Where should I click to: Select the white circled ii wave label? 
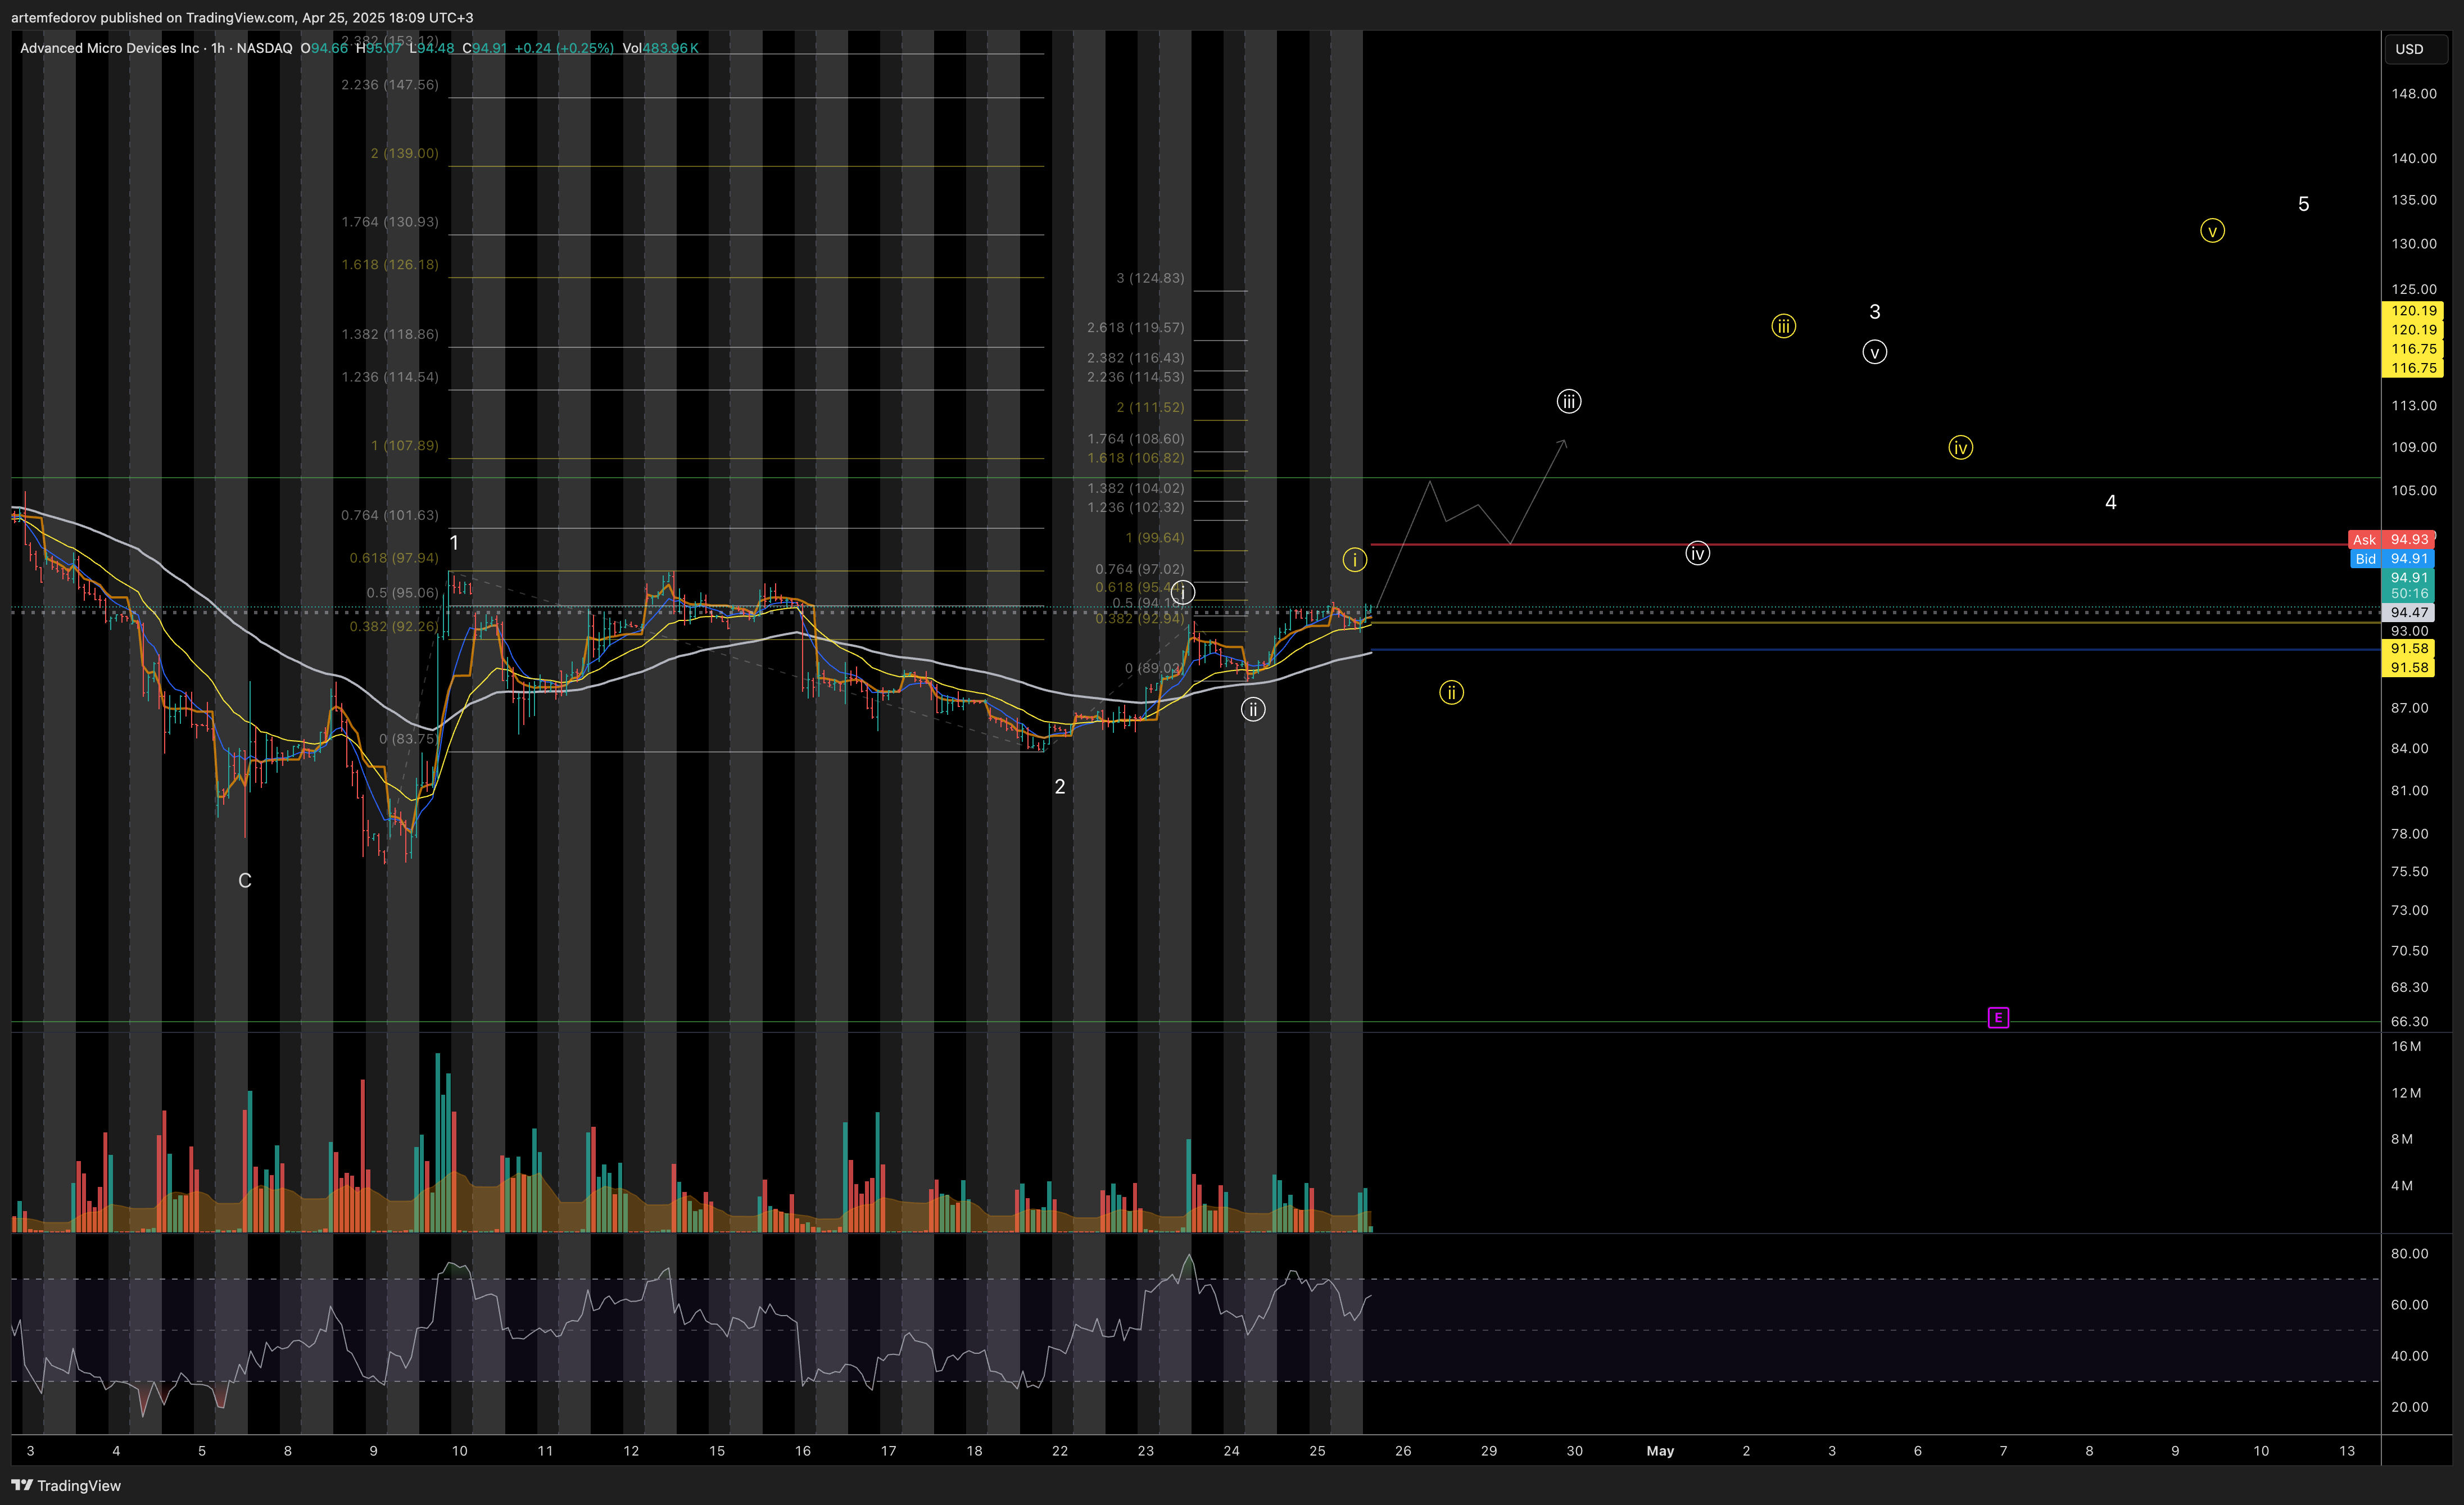point(1253,710)
